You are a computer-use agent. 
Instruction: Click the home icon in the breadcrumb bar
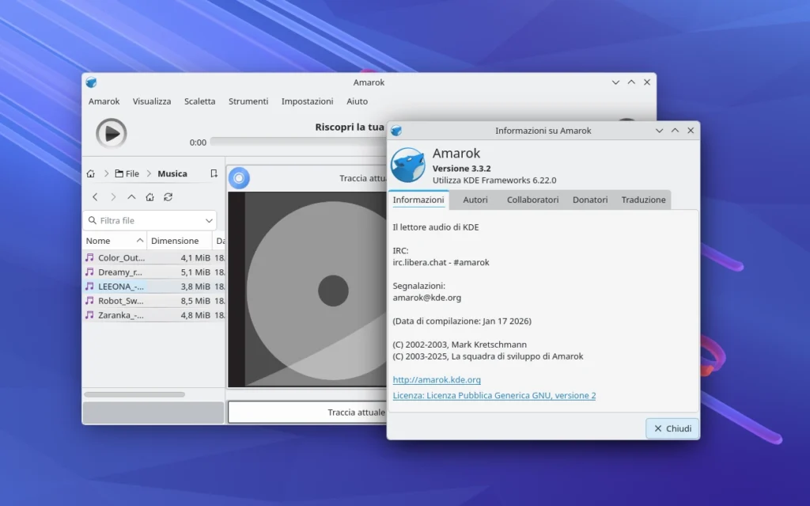tap(90, 173)
